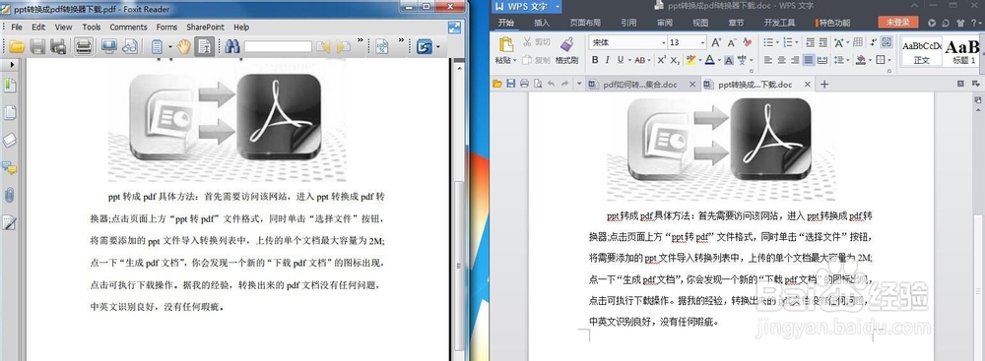Toggle superscript X² in WPS
The image size is (985, 361).
coord(662,60)
